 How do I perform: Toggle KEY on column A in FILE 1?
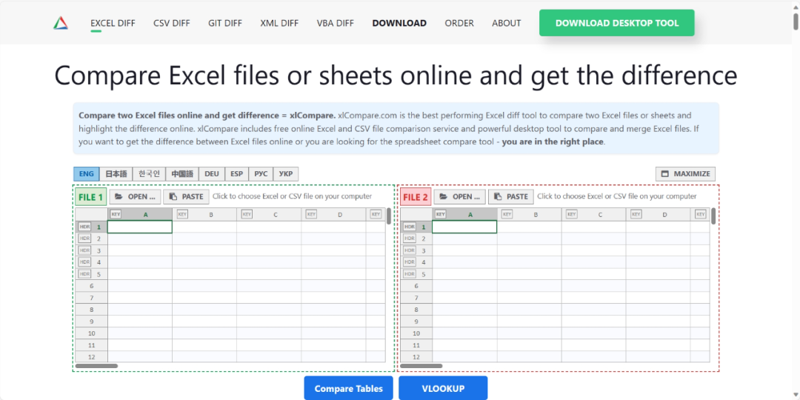point(116,214)
